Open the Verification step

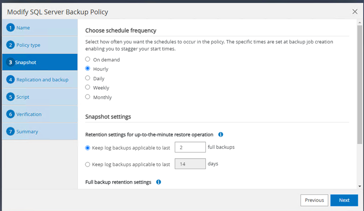(29, 114)
